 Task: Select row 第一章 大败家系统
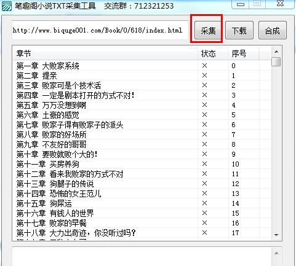pos(142,66)
